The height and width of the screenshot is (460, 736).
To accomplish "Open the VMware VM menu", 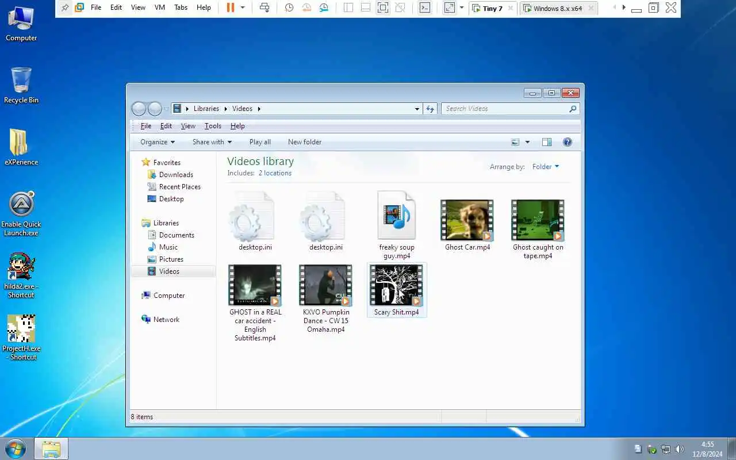I will coord(159,7).
